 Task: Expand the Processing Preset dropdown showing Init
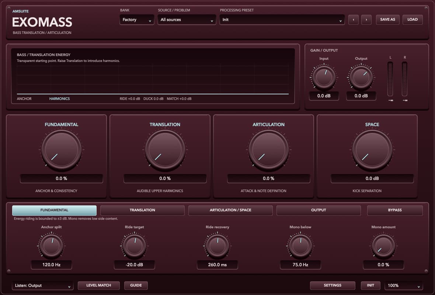coord(282,20)
